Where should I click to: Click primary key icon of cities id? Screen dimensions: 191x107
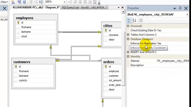[x=106, y=30]
